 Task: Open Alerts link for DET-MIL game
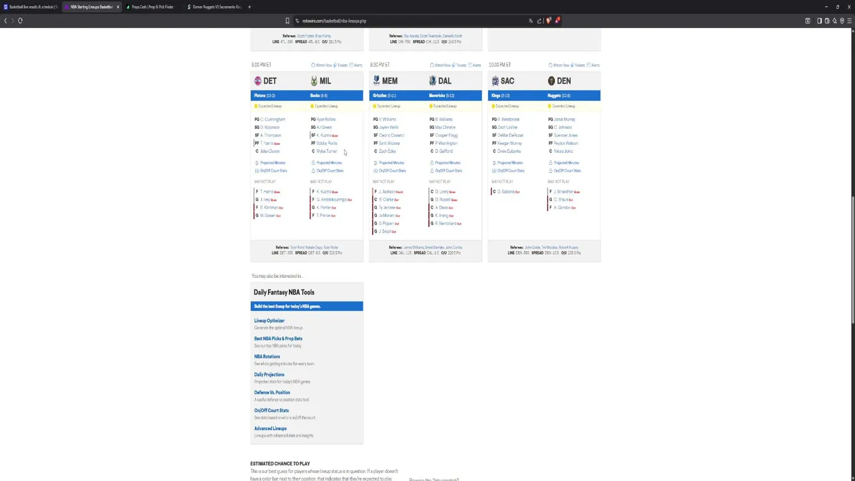coord(357,65)
